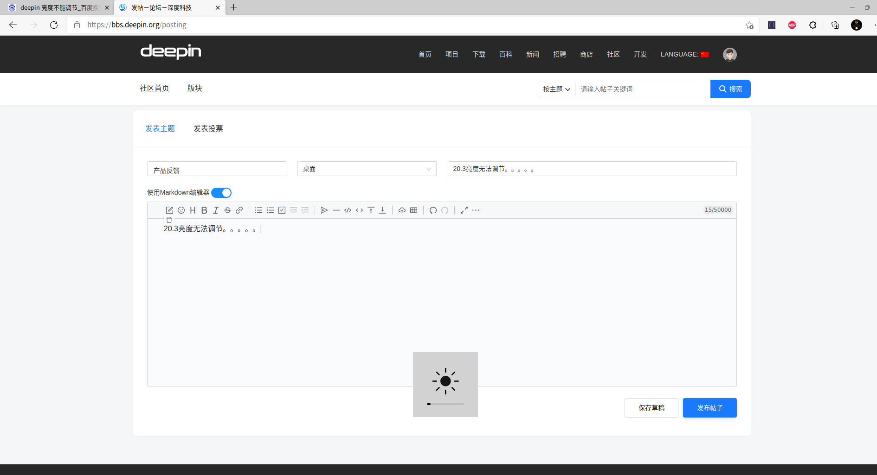Go to 下载 in the top navigation

479,54
